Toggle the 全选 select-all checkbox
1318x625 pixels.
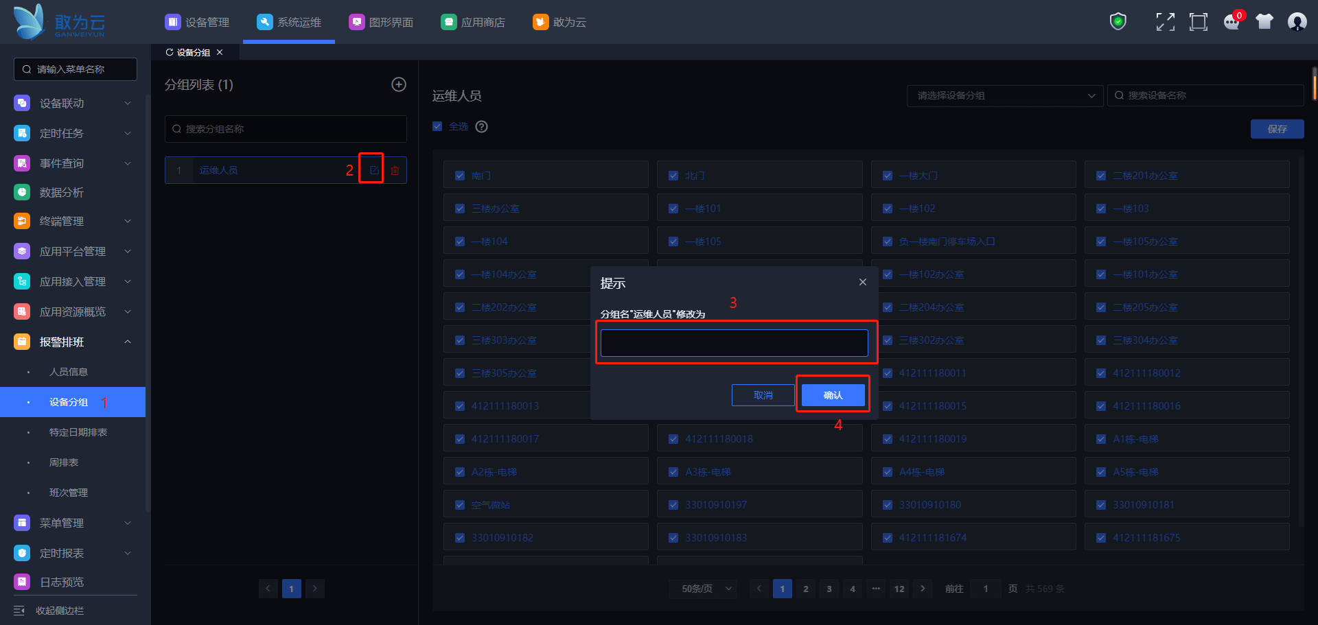pos(437,126)
